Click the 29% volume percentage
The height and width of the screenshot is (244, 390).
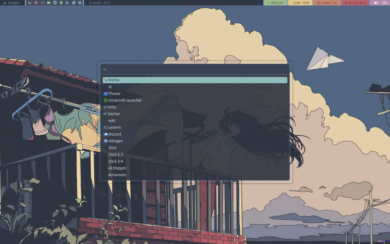384,3
